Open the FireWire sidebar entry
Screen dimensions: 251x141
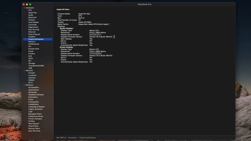pos(32,36)
